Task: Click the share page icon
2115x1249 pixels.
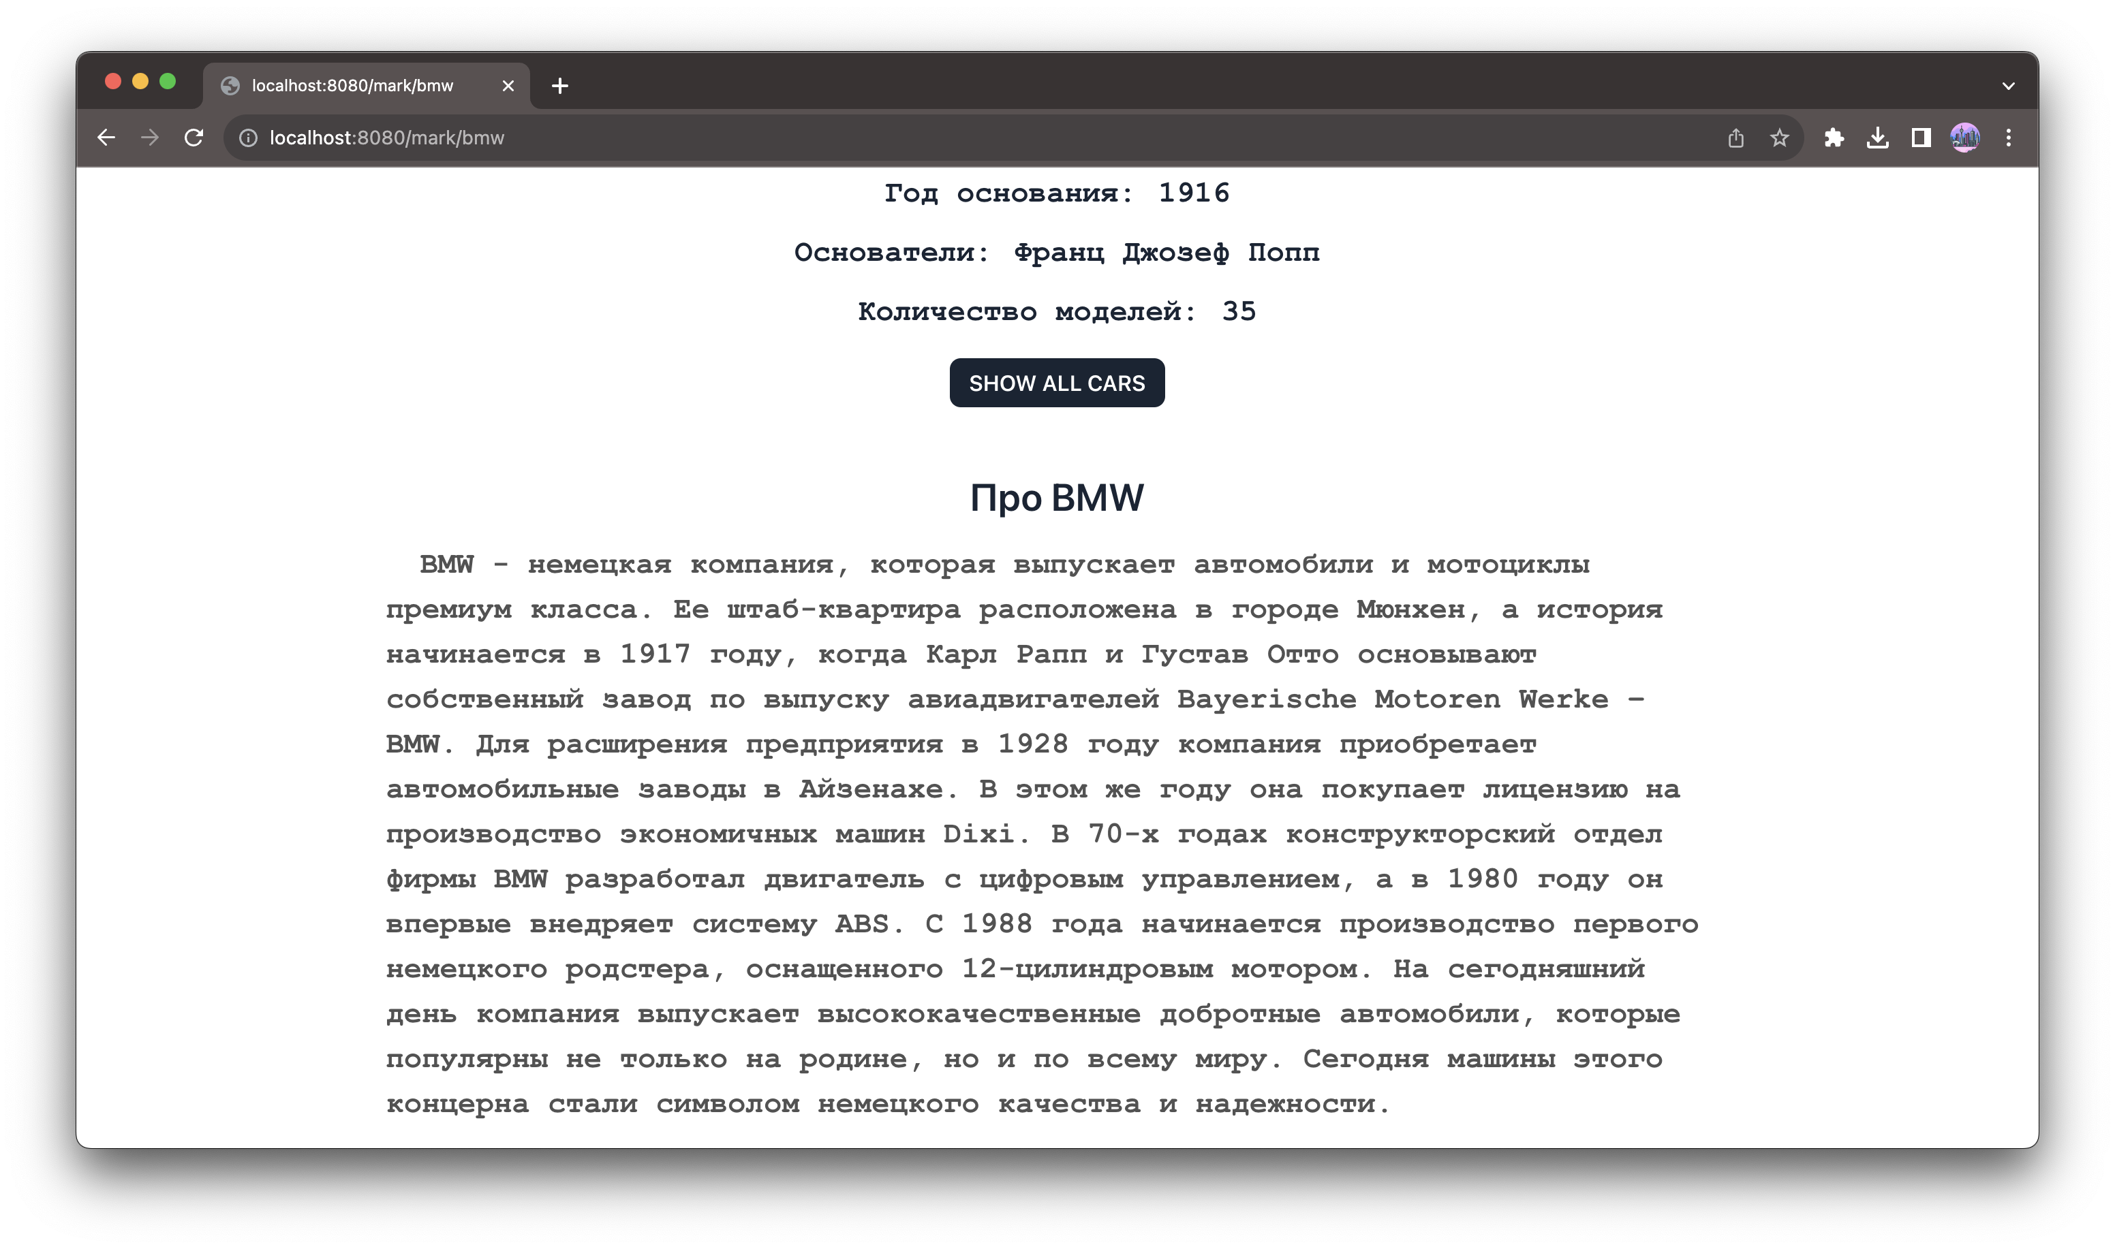Action: 1735,138
